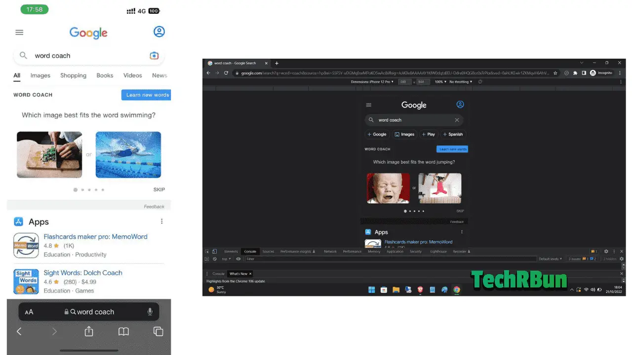Open Safari tabs overview icon
This screenshot has width=632, height=355.
[158, 331]
